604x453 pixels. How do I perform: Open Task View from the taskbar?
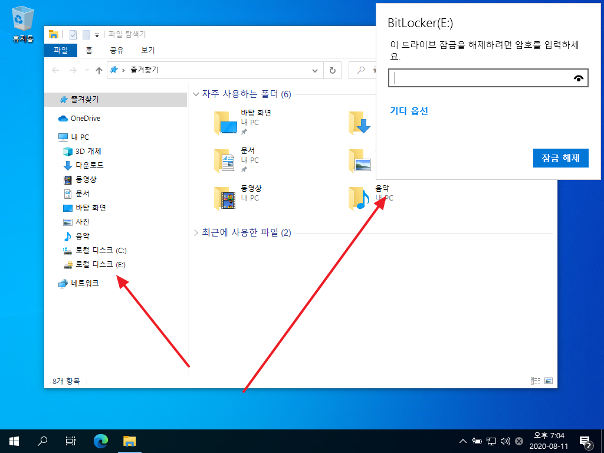(71, 441)
